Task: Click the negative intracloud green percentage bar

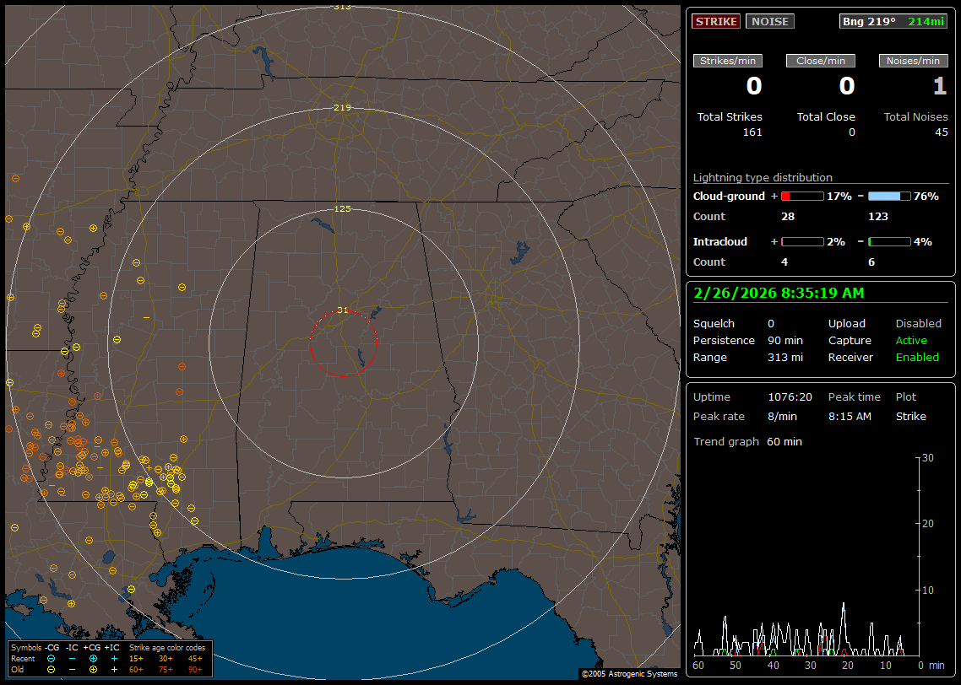Action: tap(889, 242)
